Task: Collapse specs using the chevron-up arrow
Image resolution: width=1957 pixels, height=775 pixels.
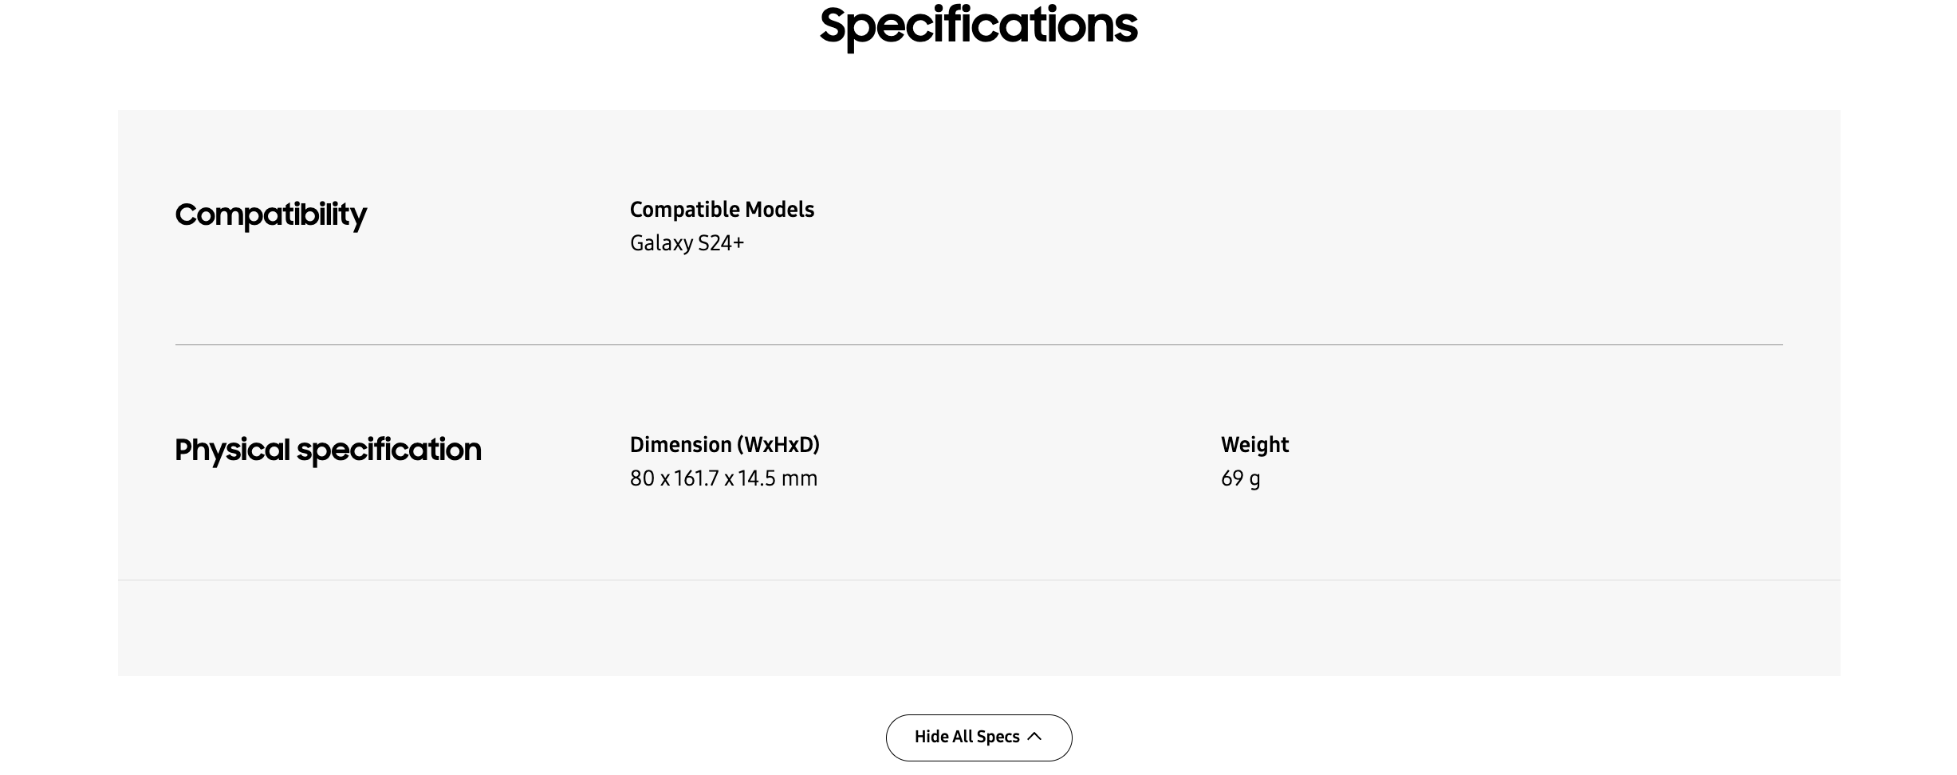Action: pos(1034,737)
